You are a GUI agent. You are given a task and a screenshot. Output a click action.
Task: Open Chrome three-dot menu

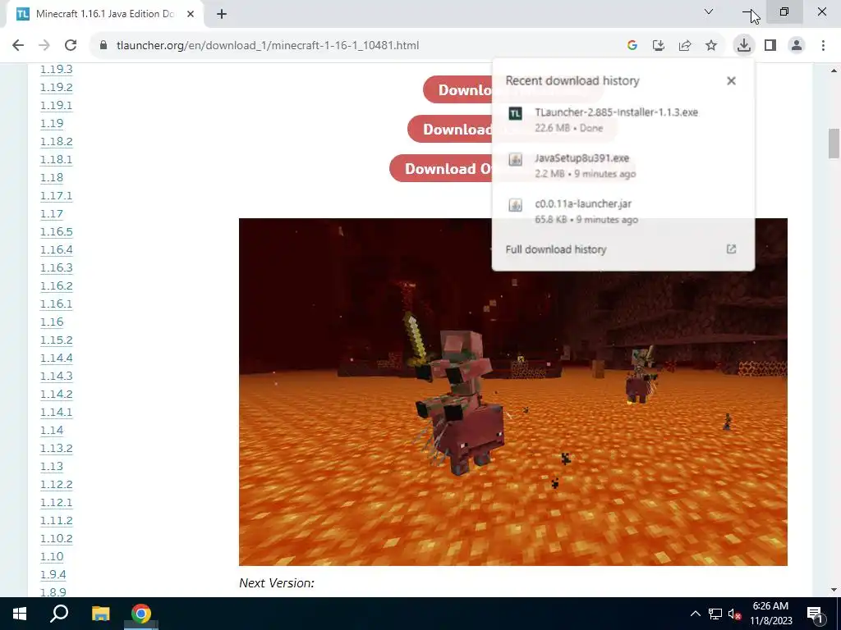click(823, 46)
